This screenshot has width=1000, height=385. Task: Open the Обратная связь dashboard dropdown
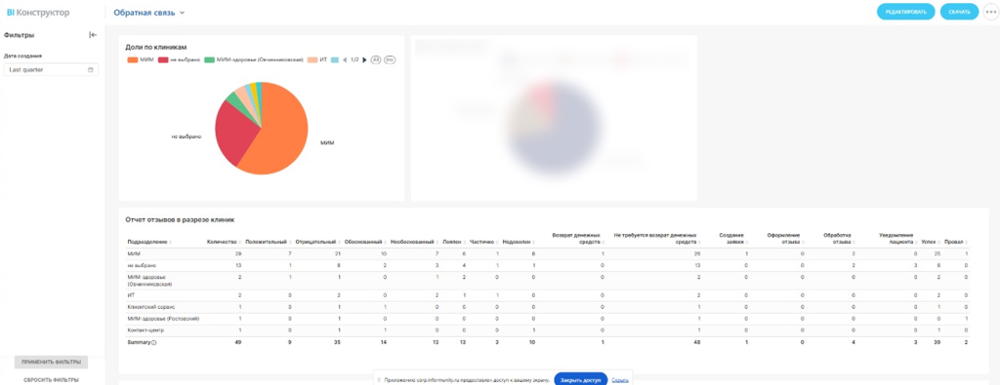click(x=149, y=12)
